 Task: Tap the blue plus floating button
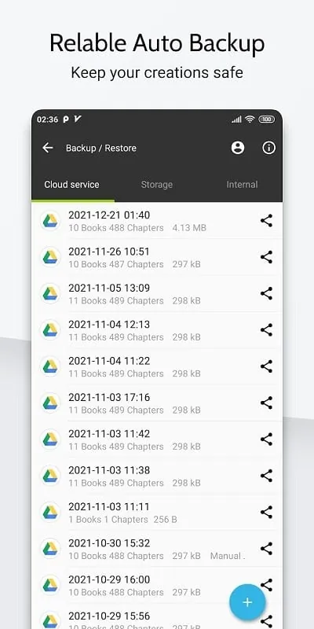point(247,602)
